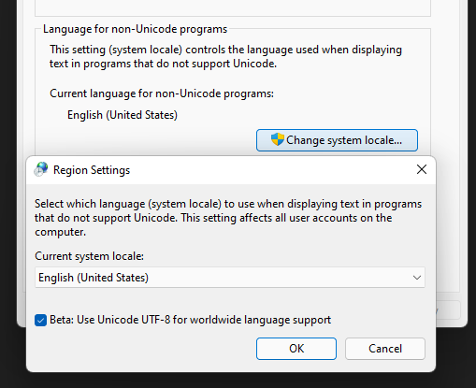Click the Region Settings title text
Screen dimensions: 476x388
click(92, 170)
